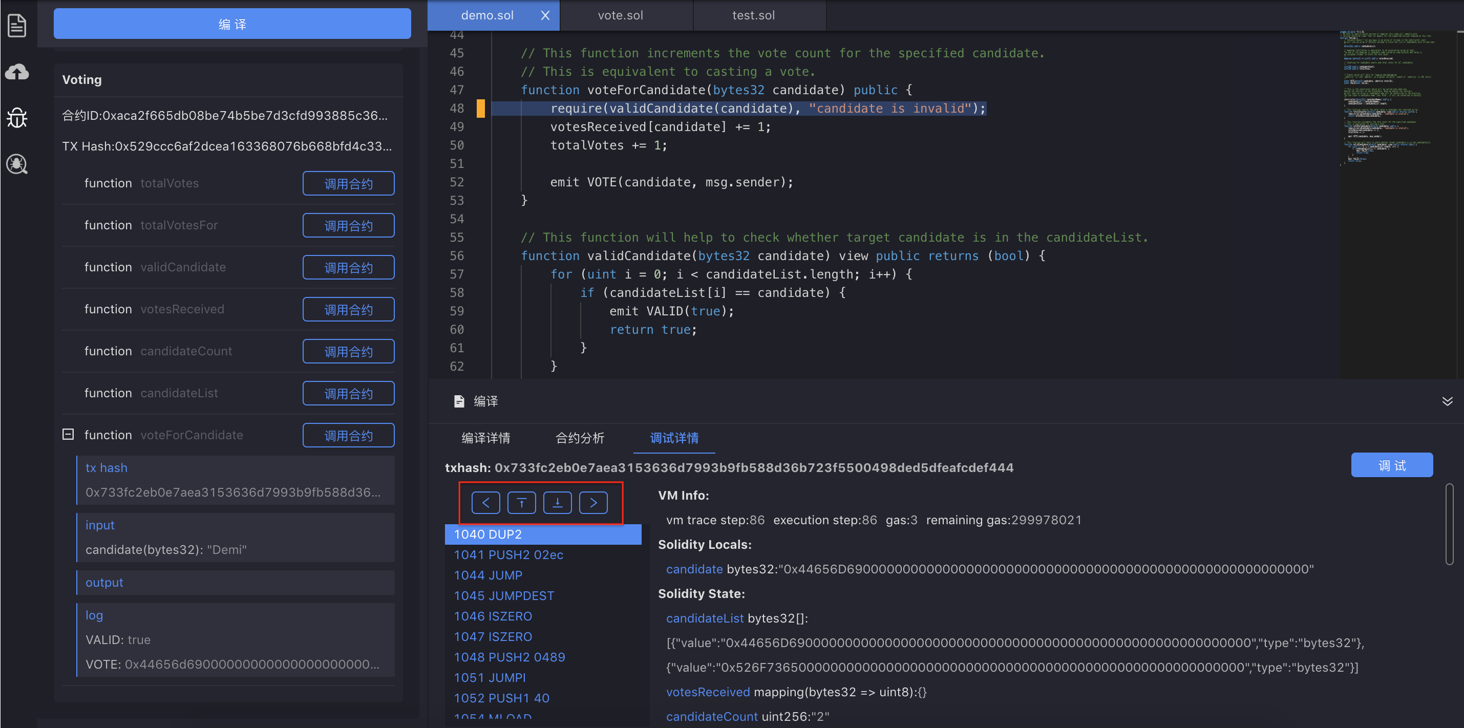The image size is (1464, 728).
Task: Click the candidateList state variable name
Action: [705, 618]
